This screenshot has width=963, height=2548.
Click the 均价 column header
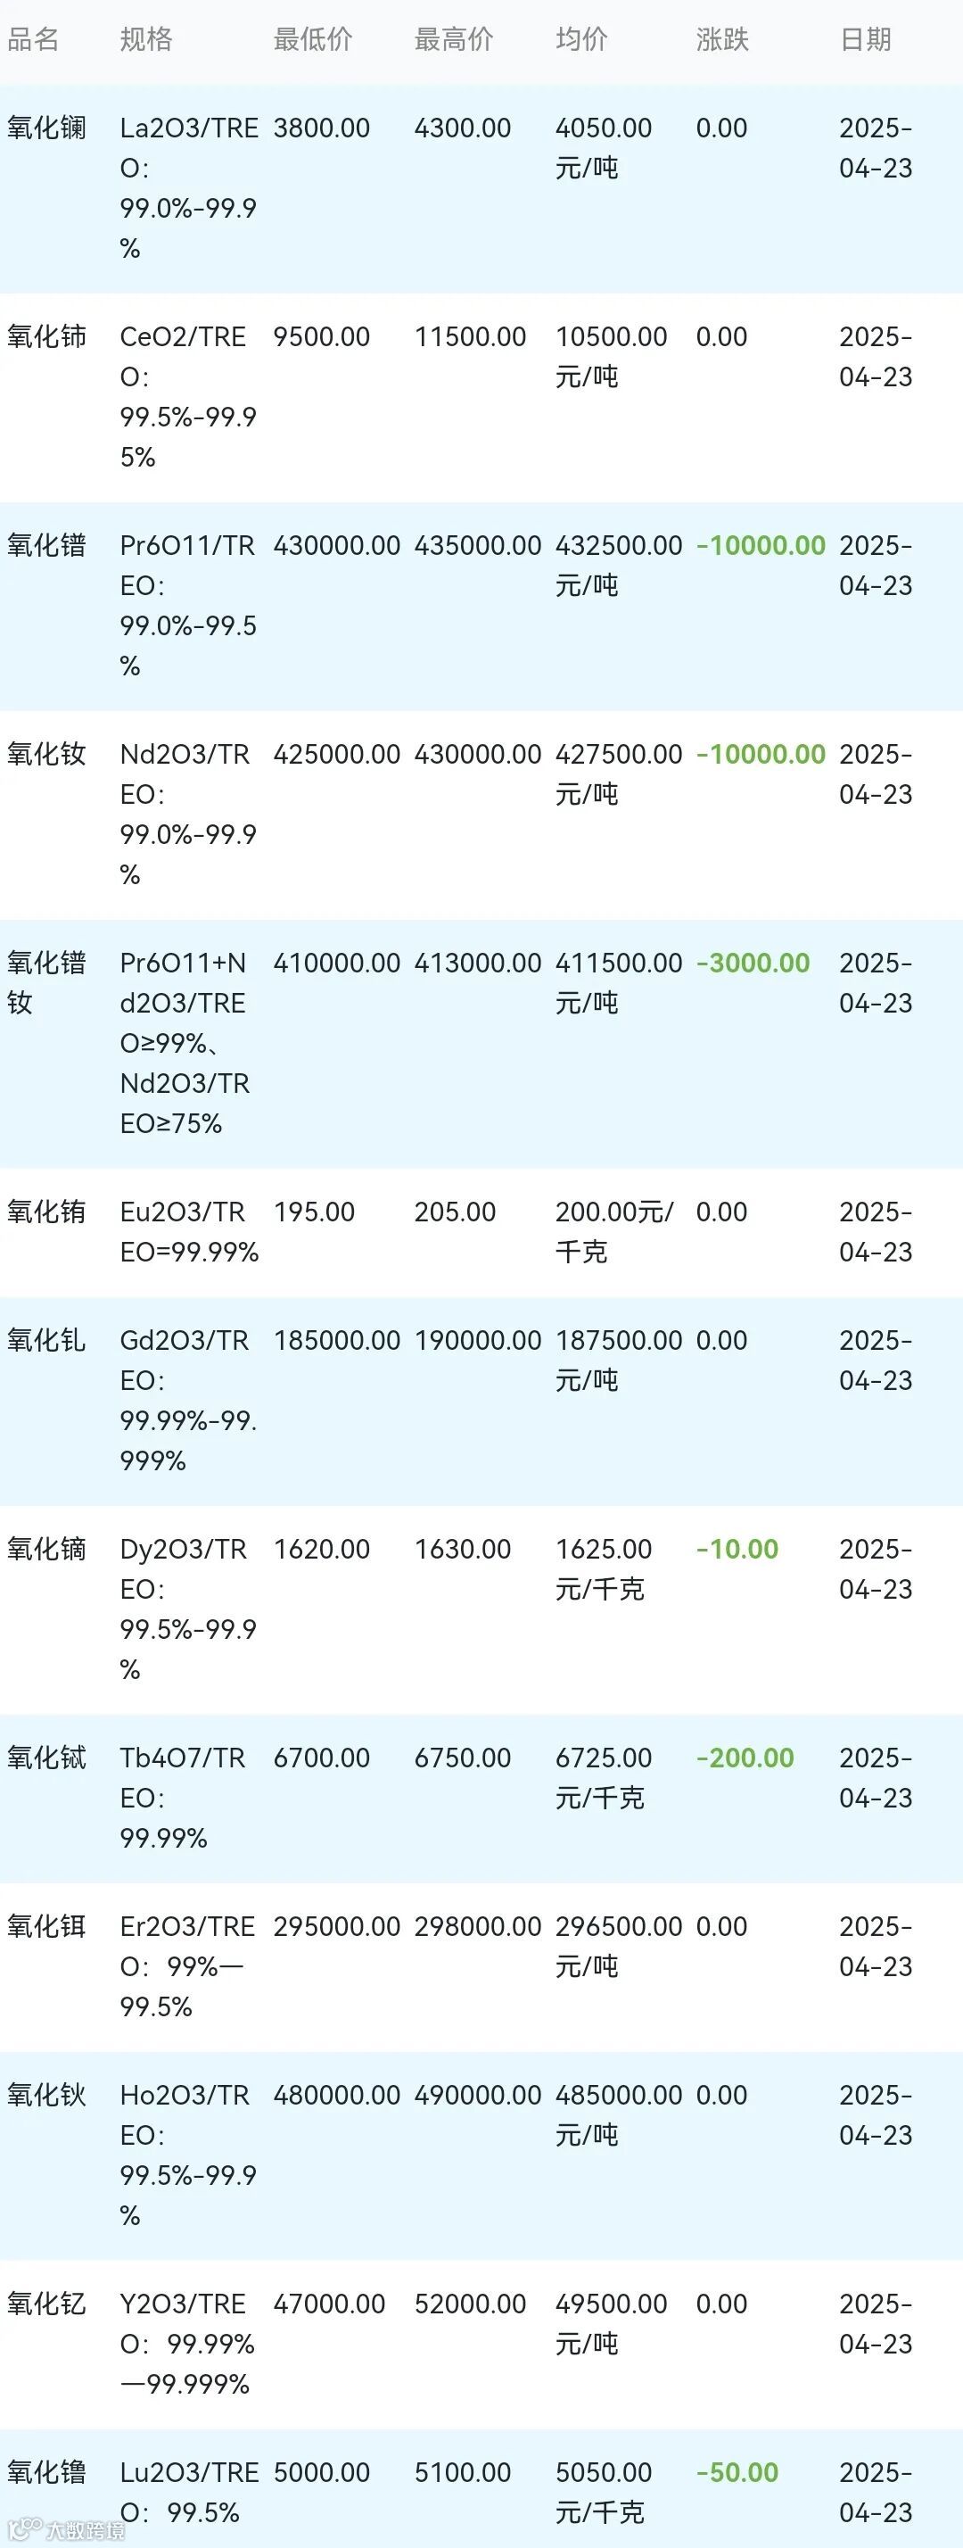coord(581,39)
